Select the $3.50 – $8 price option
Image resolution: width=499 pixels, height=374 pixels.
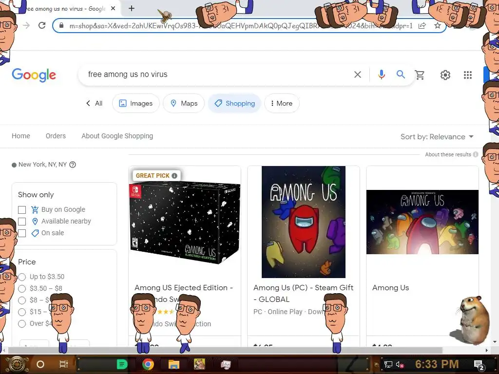[22, 289]
